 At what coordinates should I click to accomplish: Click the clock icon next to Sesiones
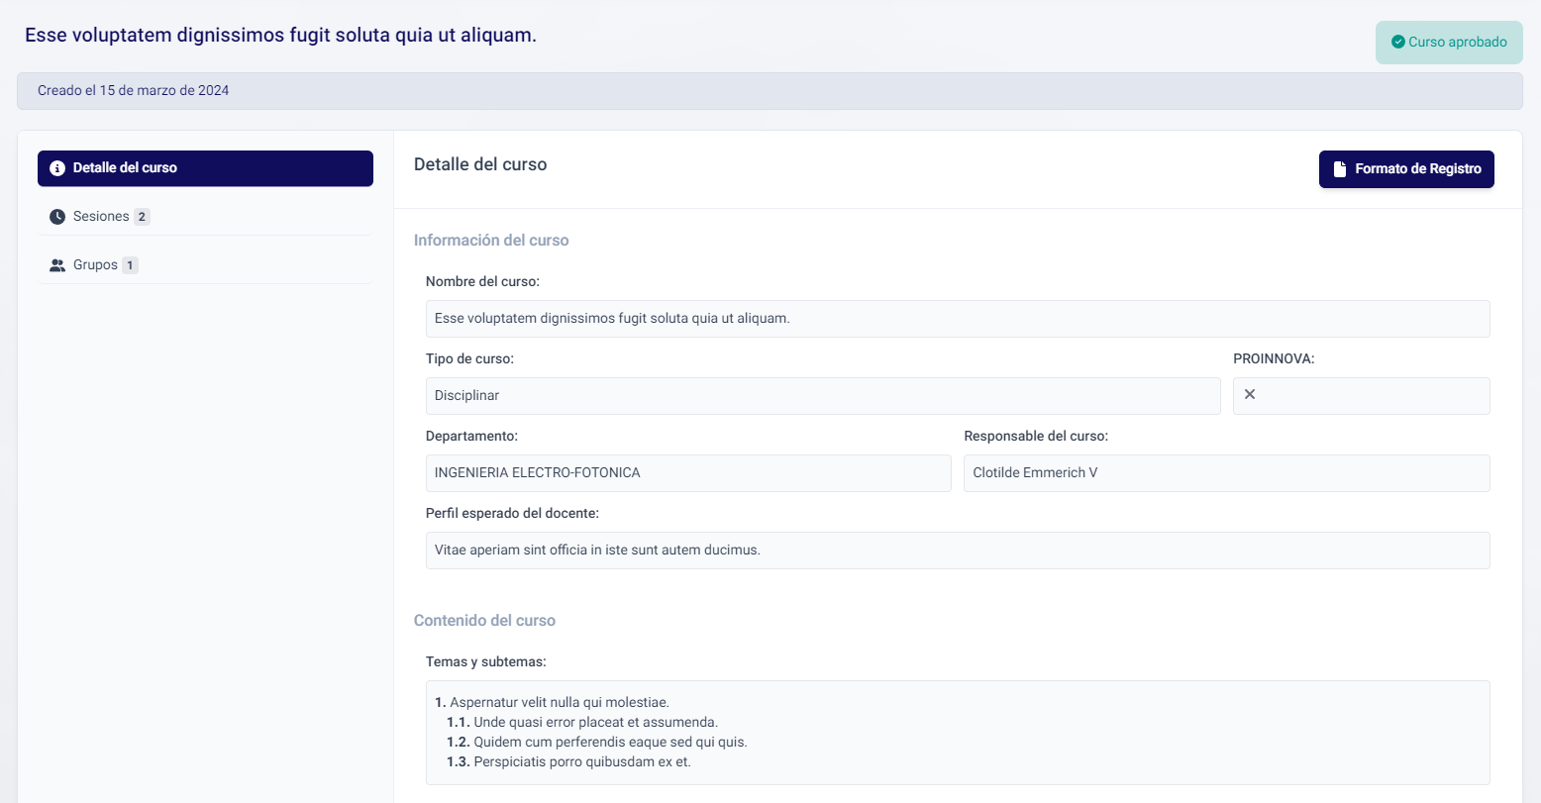(x=57, y=217)
